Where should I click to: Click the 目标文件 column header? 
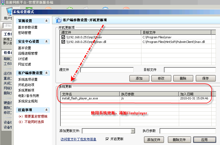click(x=176, y=33)
